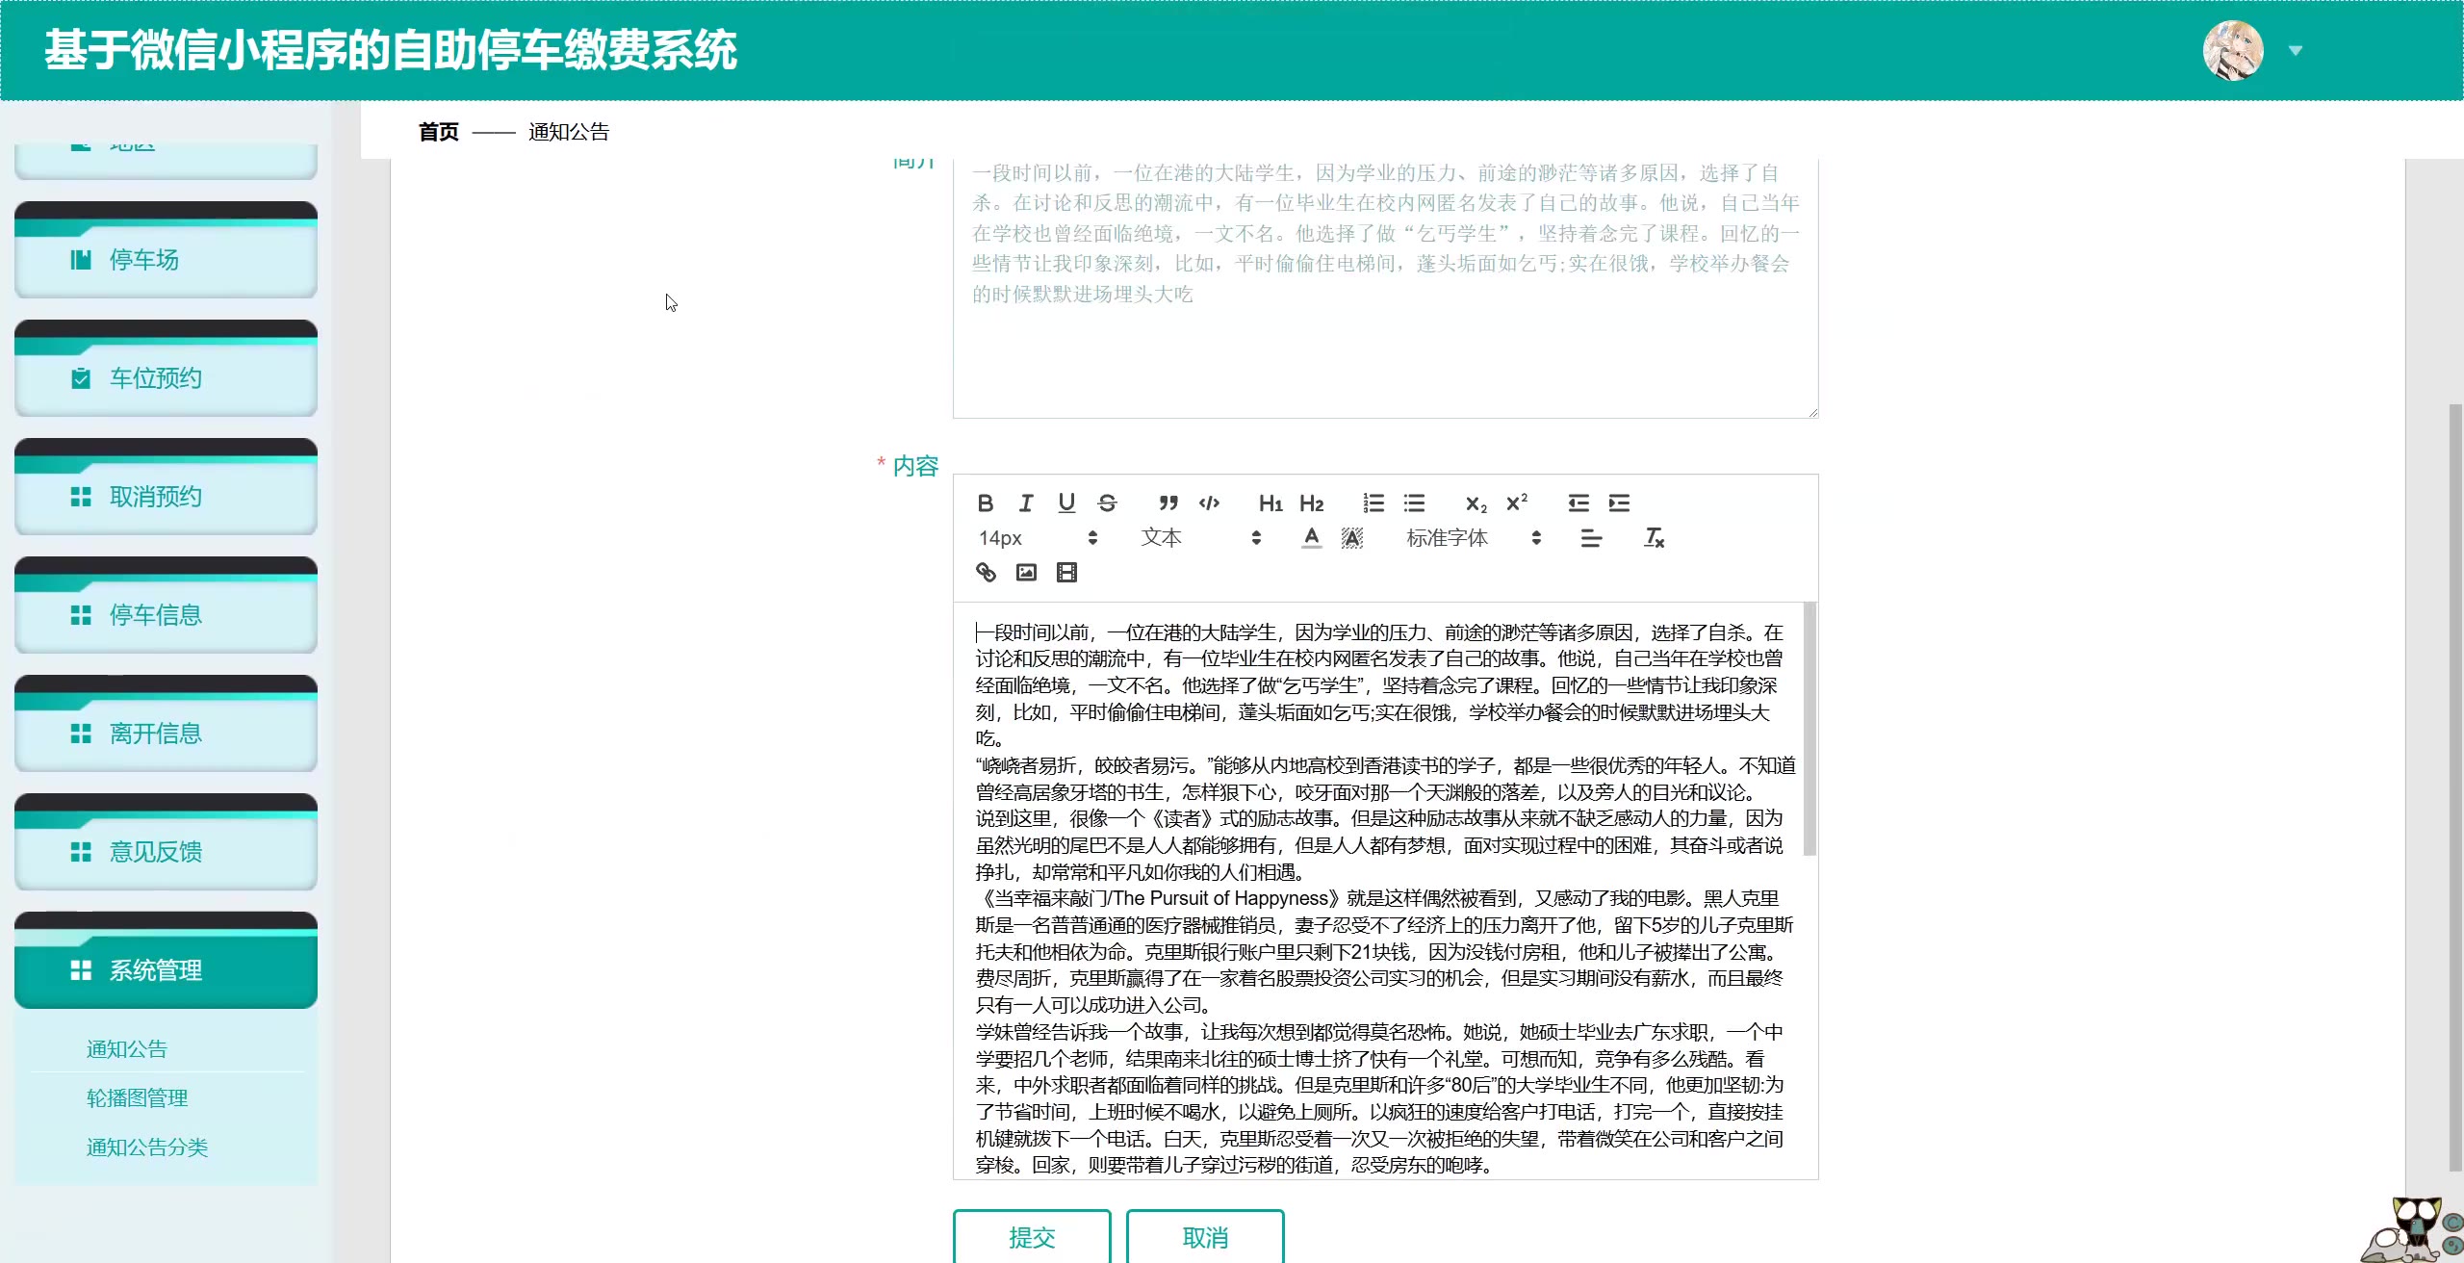
Task: Open 轮播图管理 submenu item
Action: tap(137, 1098)
